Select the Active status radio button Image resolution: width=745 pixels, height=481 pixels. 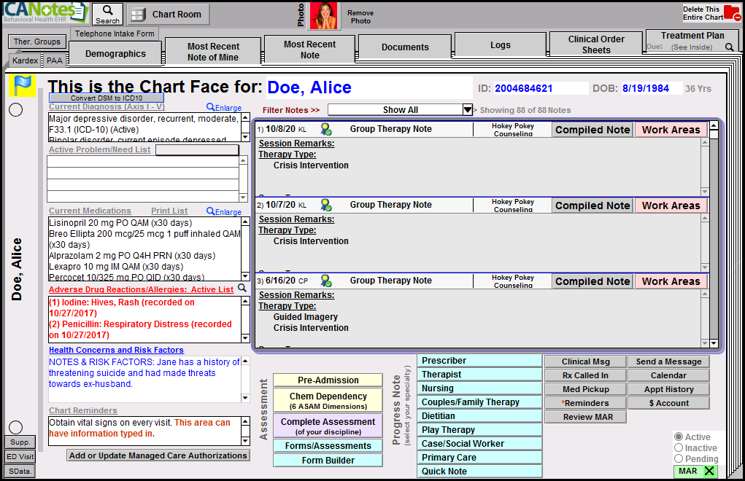[679, 437]
